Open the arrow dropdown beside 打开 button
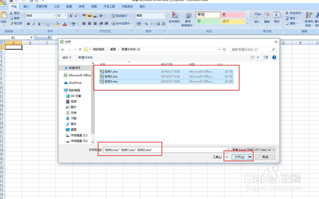 (250, 157)
